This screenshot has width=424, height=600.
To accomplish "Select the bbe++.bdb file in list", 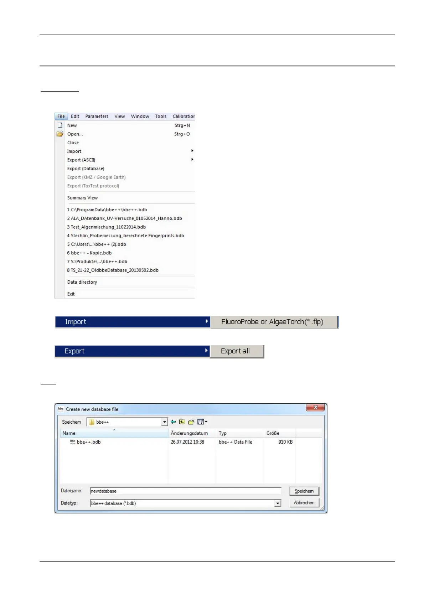I will click(88, 442).
